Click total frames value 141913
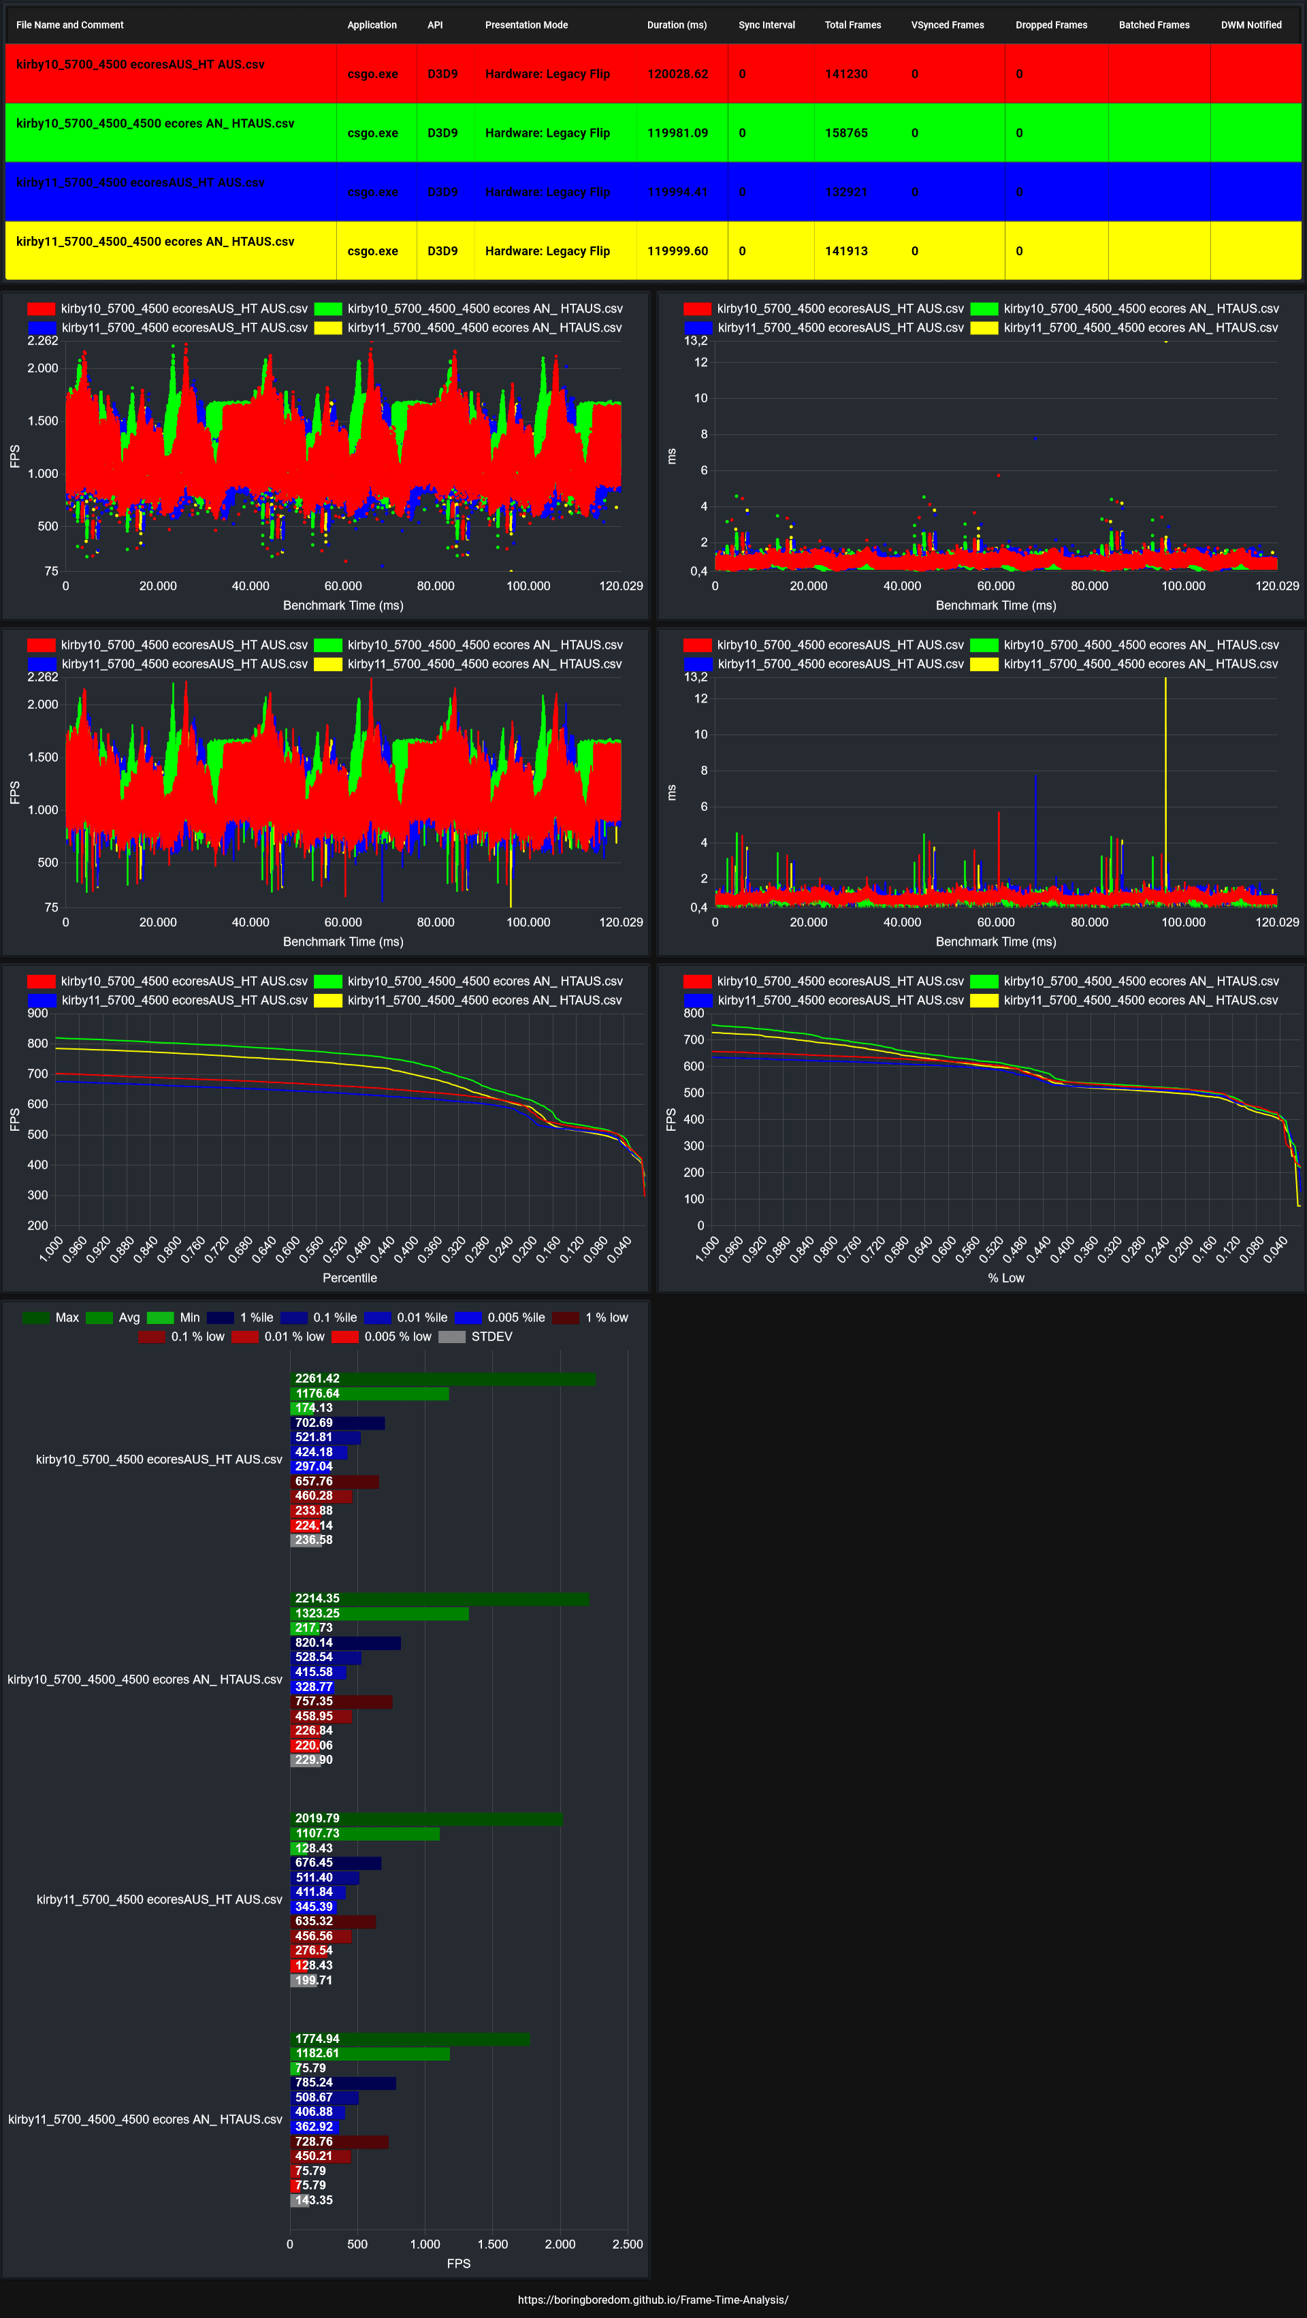The width and height of the screenshot is (1307, 2318). click(846, 251)
